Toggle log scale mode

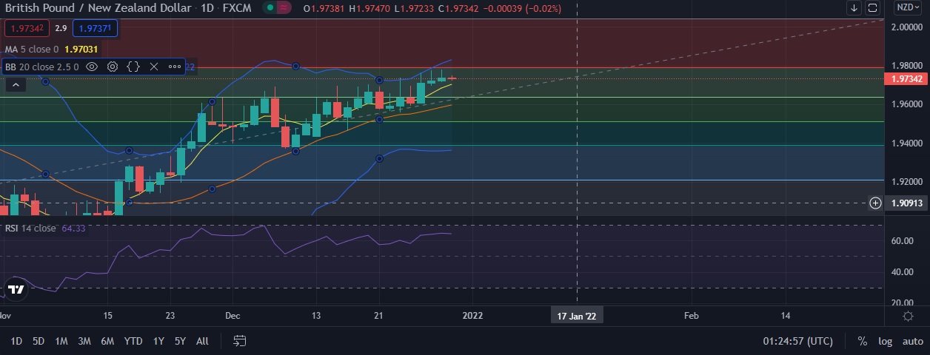886,342
